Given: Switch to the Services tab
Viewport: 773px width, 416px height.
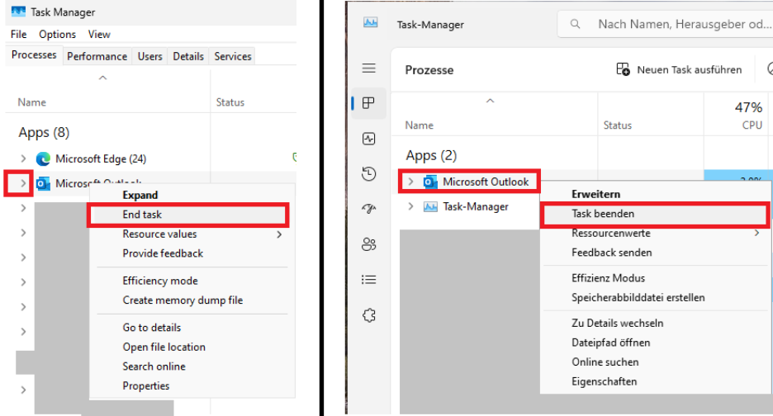Looking at the screenshot, I should click(x=233, y=56).
